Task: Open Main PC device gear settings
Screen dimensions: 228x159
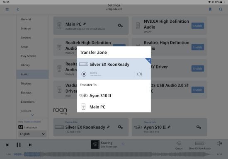Action: (x=120, y=26)
